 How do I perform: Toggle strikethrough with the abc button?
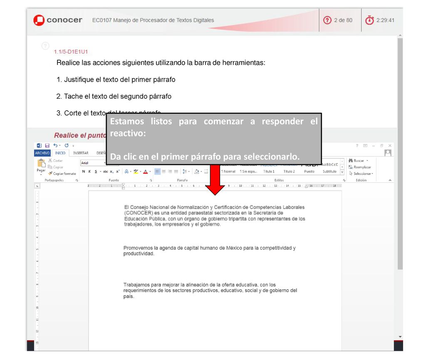pos(105,171)
